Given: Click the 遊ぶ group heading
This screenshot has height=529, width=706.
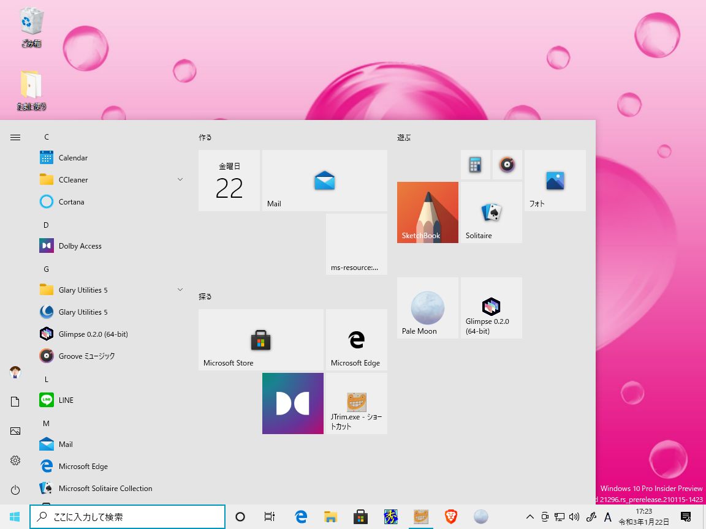Looking at the screenshot, I should pyautogui.click(x=404, y=137).
